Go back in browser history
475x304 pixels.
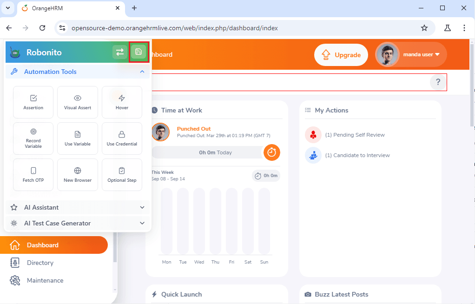tap(9, 28)
